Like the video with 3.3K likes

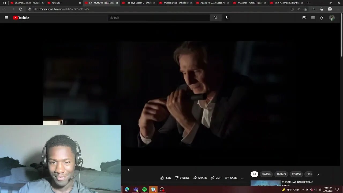click(166, 178)
